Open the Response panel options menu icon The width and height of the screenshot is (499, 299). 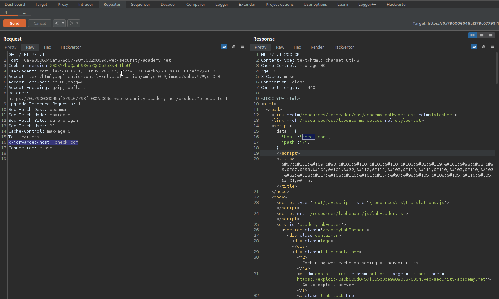[x=492, y=47]
